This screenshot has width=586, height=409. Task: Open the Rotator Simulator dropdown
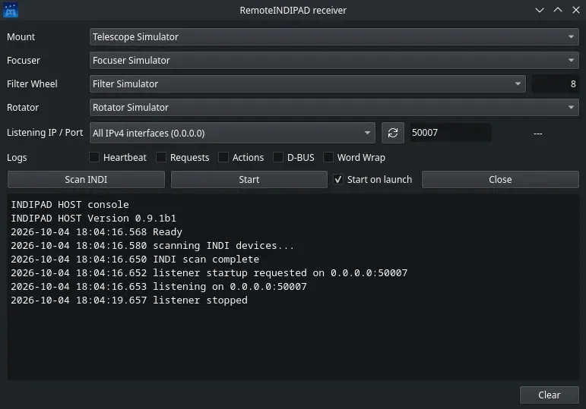[x=334, y=108]
